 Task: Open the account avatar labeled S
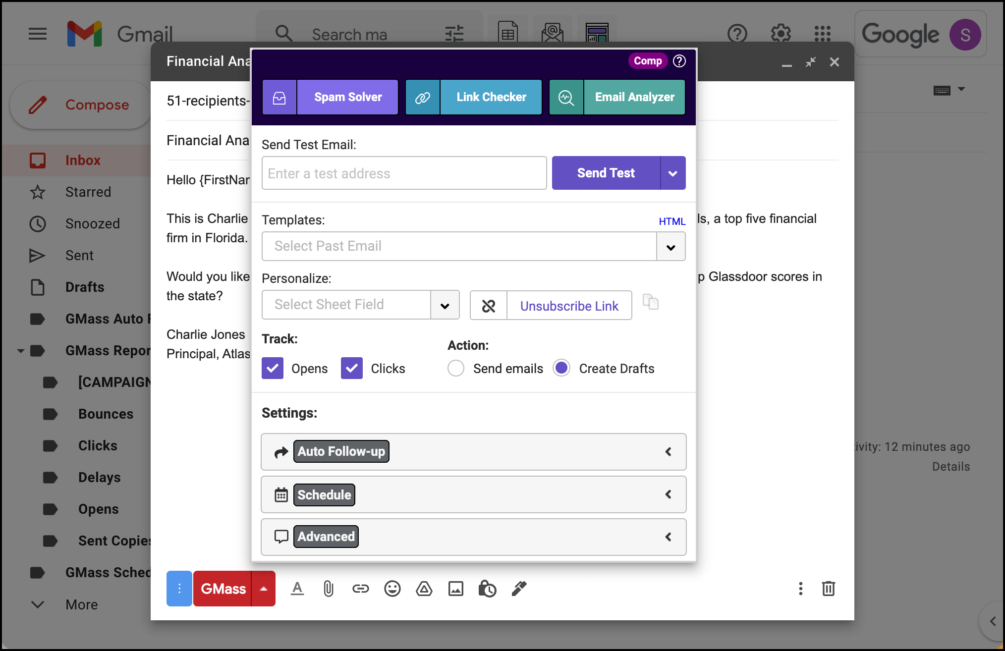pyautogui.click(x=965, y=35)
